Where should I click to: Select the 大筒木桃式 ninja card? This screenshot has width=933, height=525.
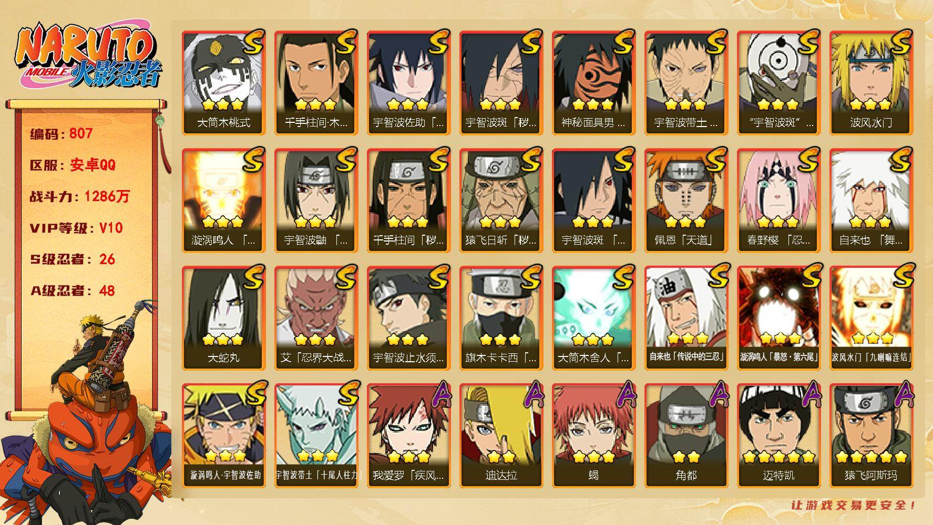223,83
